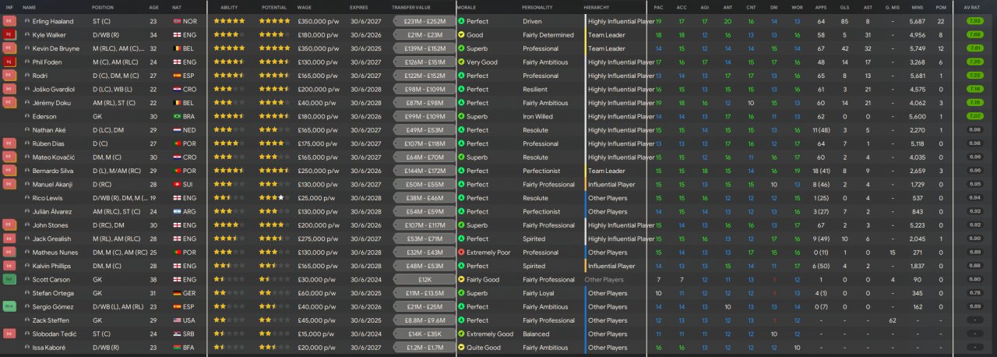This screenshot has width=997, height=357.
Task: Click Erling Haaland's £350,000 p/w wage
Action: [x=319, y=21]
